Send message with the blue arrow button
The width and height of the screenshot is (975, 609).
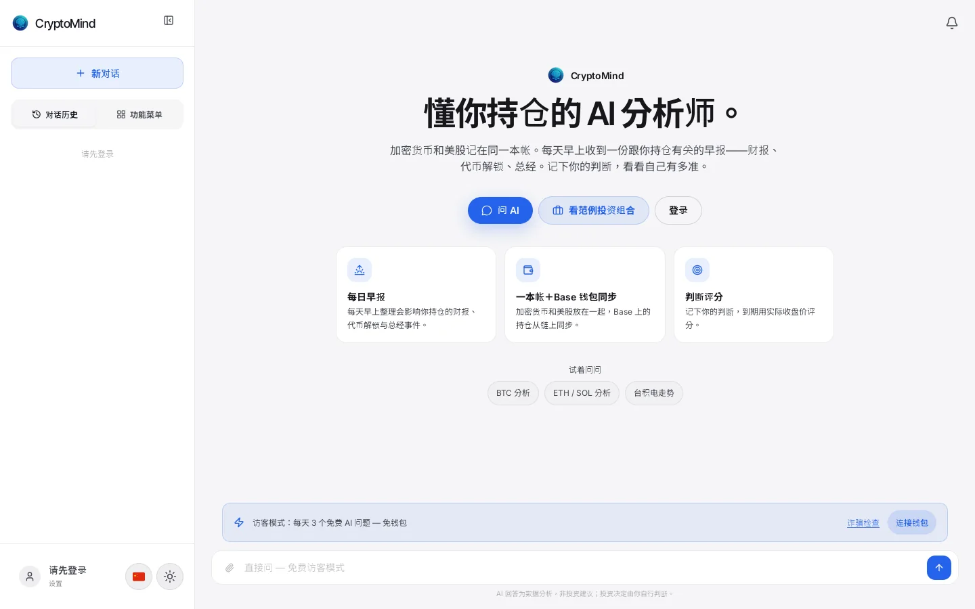pos(939,568)
